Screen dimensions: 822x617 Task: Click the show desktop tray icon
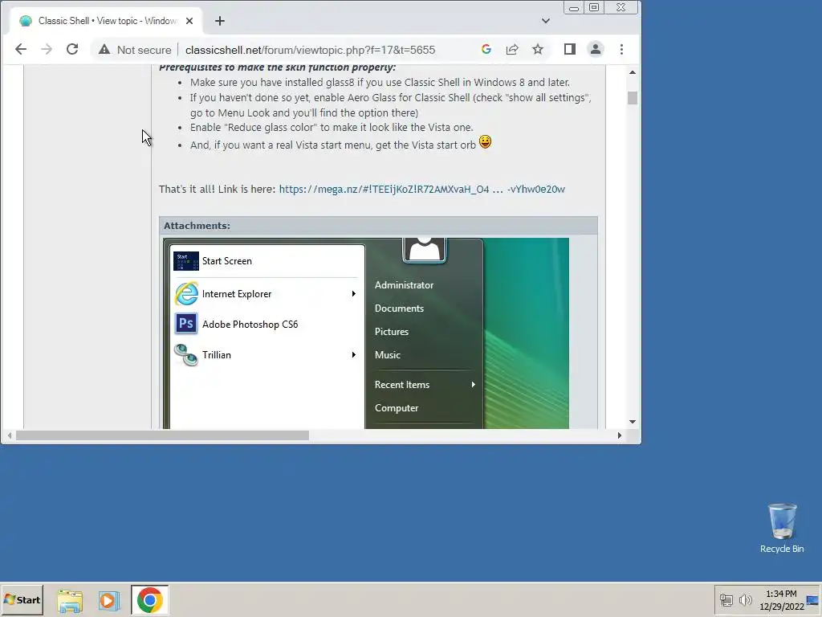813,600
